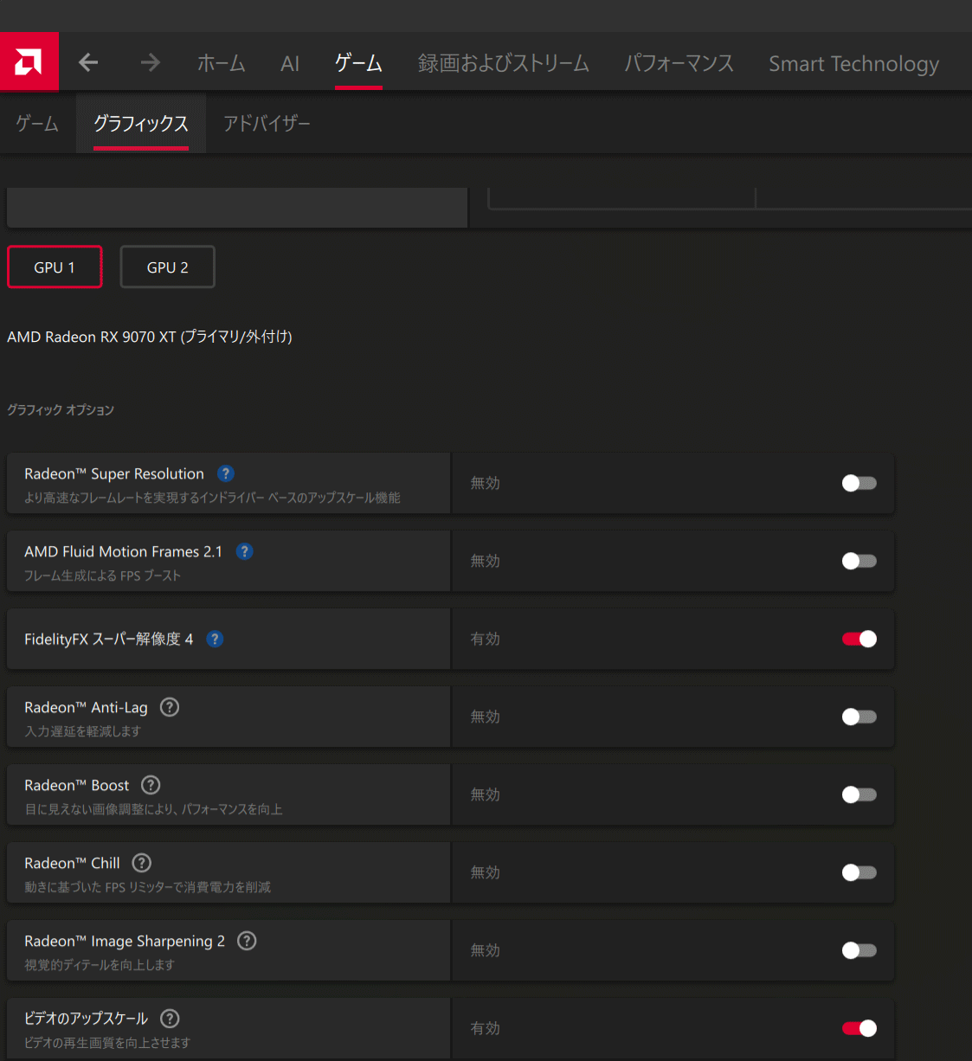Image resolution: width=972 pixels, height=1061 pixels.
Task: Open the Smart Technology tab
Action: pos(853,63)
